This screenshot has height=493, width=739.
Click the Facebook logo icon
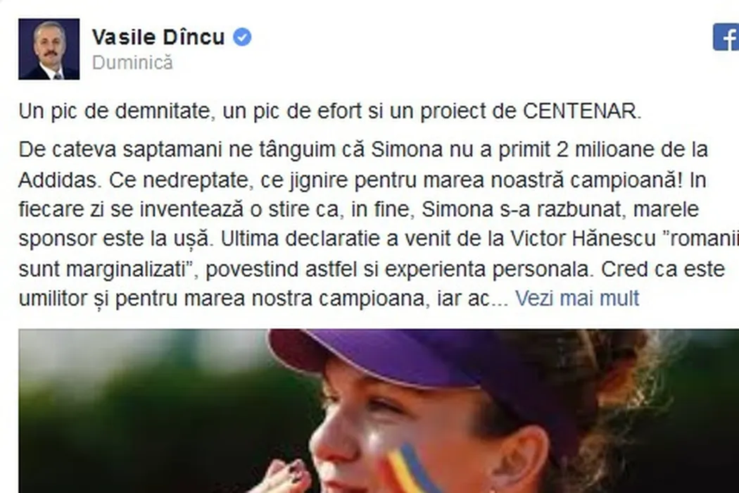[x=726, y=37]
